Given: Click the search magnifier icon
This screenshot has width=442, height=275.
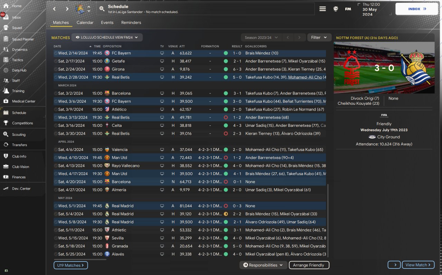Looking at the screenshot, I should click(x=102, y=9).
